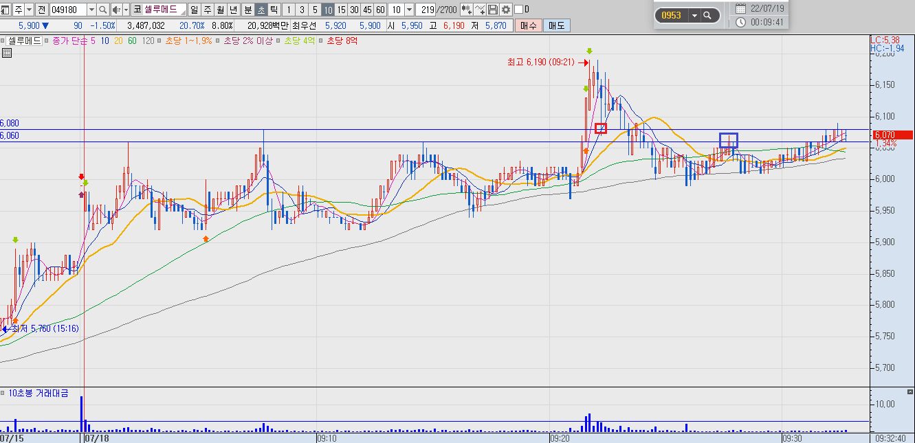Click the 초당 2% 이상 legend label
915x443 pixels.
point(248,41)
